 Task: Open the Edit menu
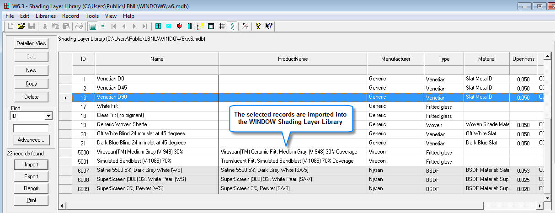(x=25, y=16)
